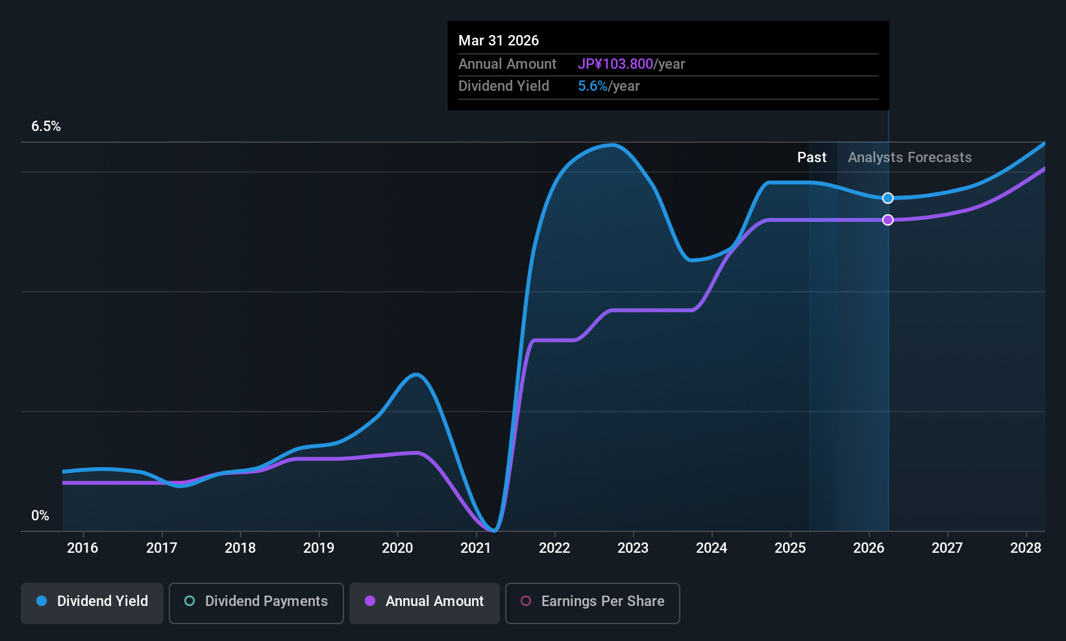Click the 2019 x-axis label

[x=319, y=548]
